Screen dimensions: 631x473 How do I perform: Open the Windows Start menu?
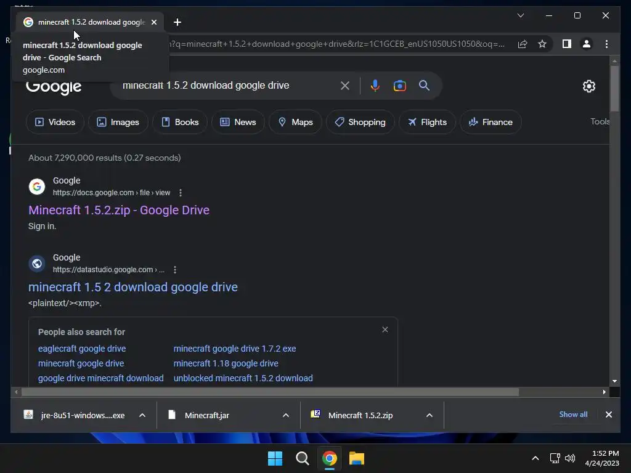click(x=275, y=458)
